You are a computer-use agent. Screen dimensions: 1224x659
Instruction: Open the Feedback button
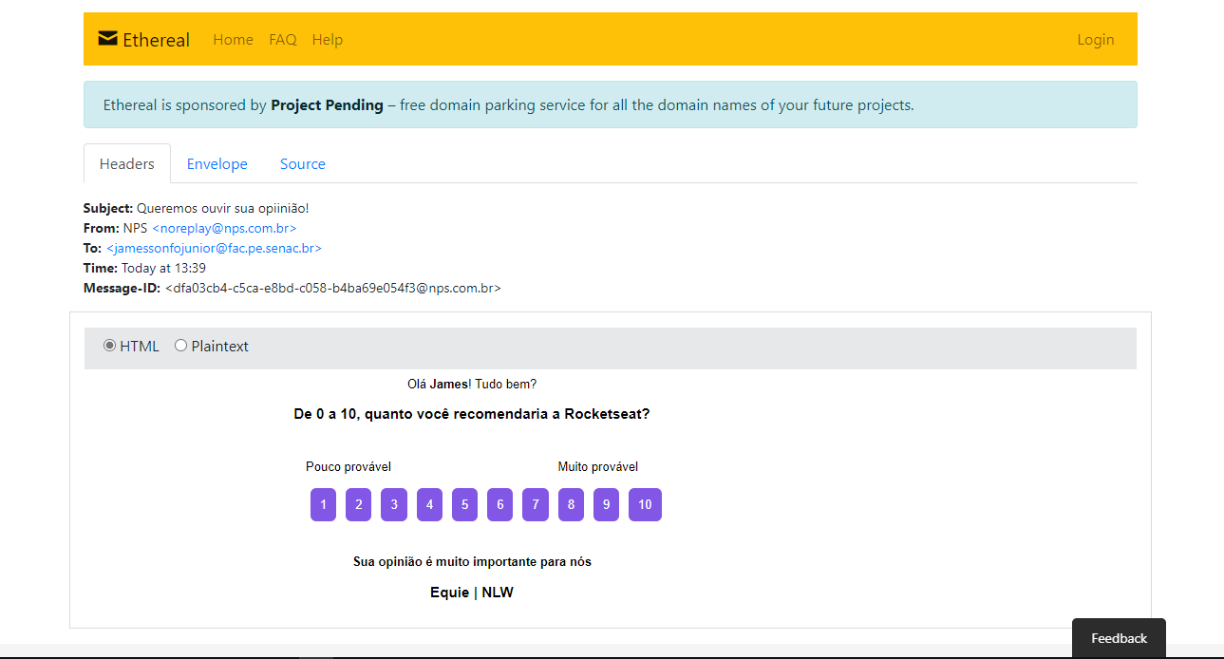(1119, 638)
